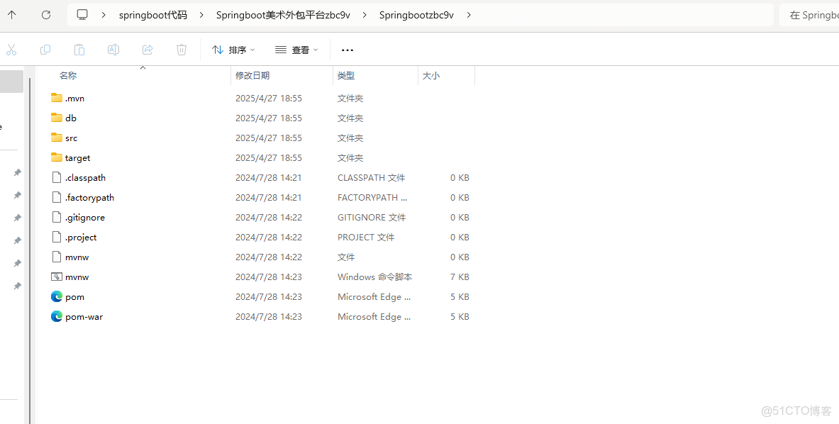
Task: Click the desktop monitor icon in the breadcrumb
Action: 82,14
